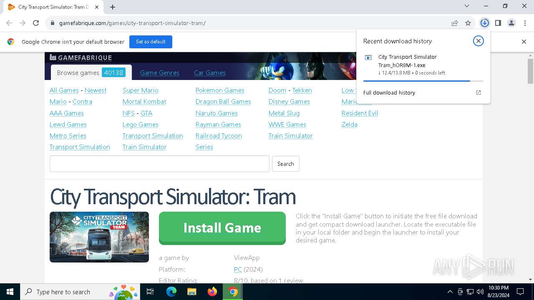
Task: Open the Windows notification center
Action: click(x=520, y=292)
